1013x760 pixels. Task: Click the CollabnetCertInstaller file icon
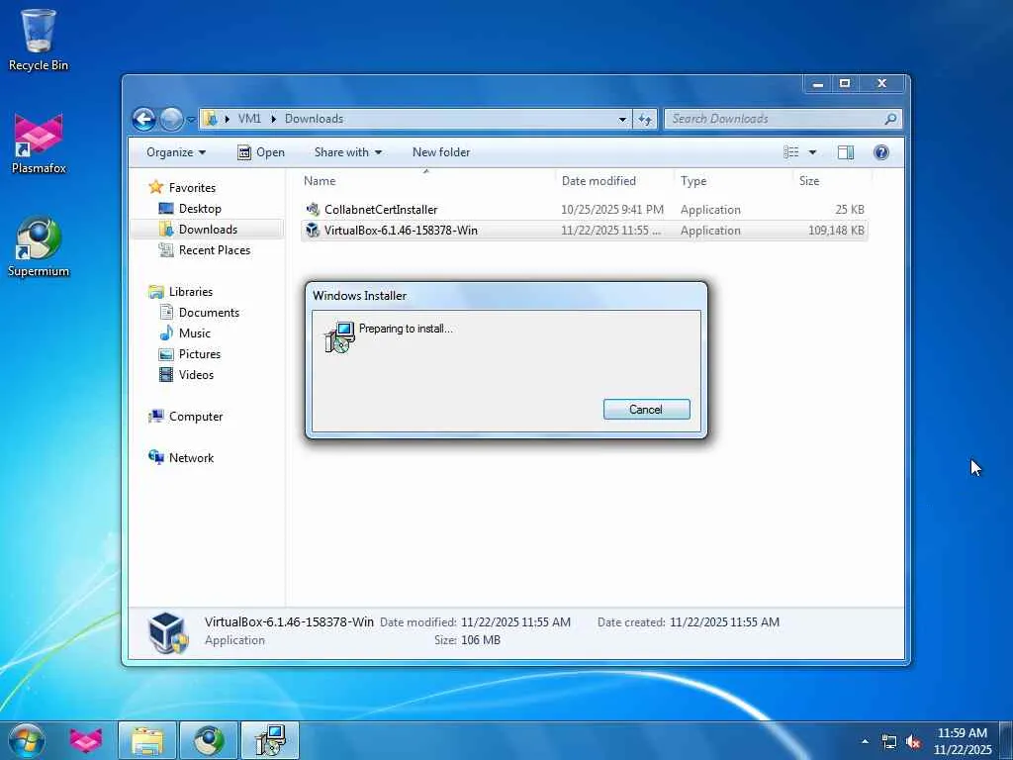[x=313, y=210]
